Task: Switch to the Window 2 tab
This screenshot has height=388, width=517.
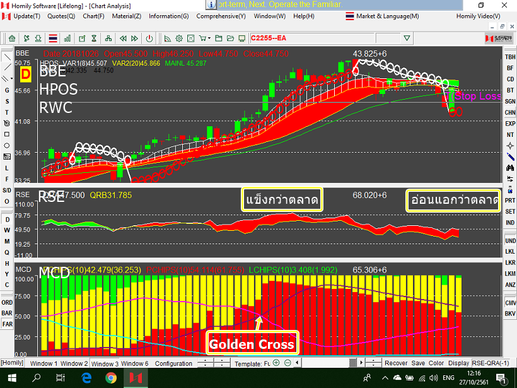Action: 74,363
